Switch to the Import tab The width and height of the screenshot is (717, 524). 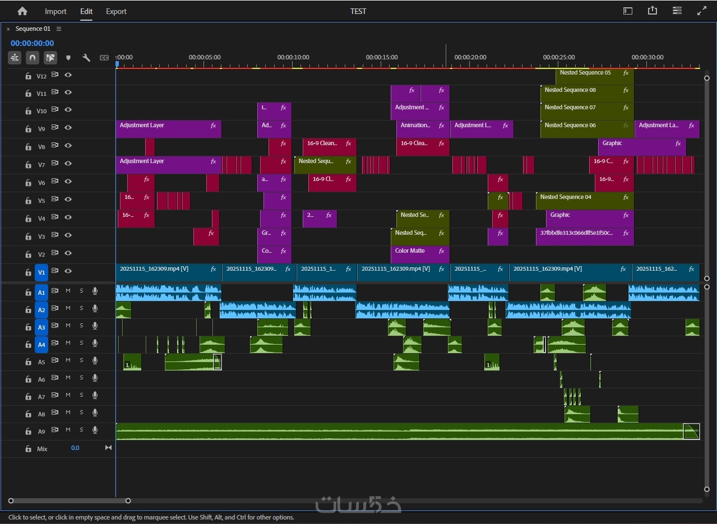point(55,11)
